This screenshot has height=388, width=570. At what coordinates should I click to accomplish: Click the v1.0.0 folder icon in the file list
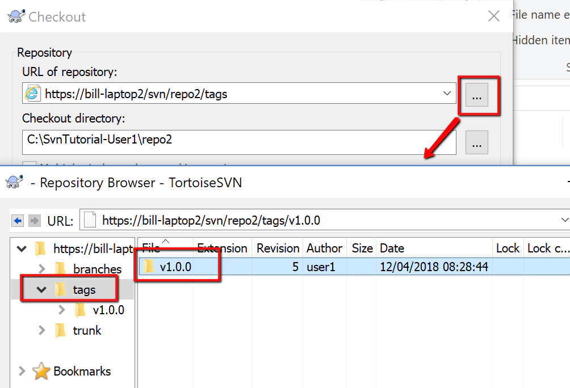[149, 265]
